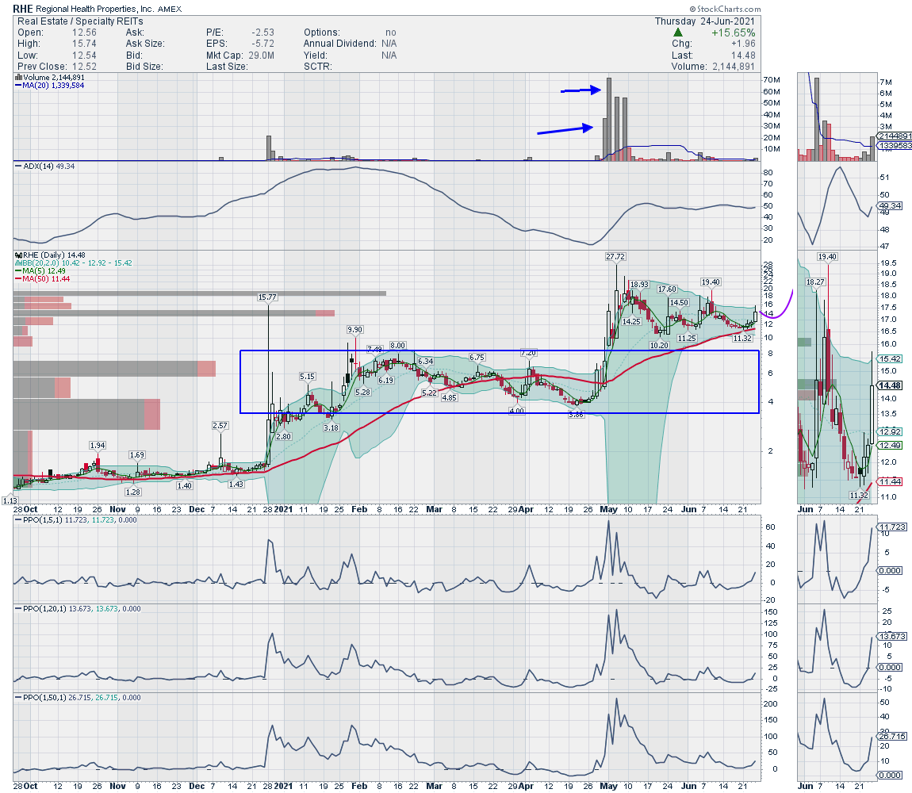Click the 9.90 high price label
The image size is (912, 793).
point(354,329)
